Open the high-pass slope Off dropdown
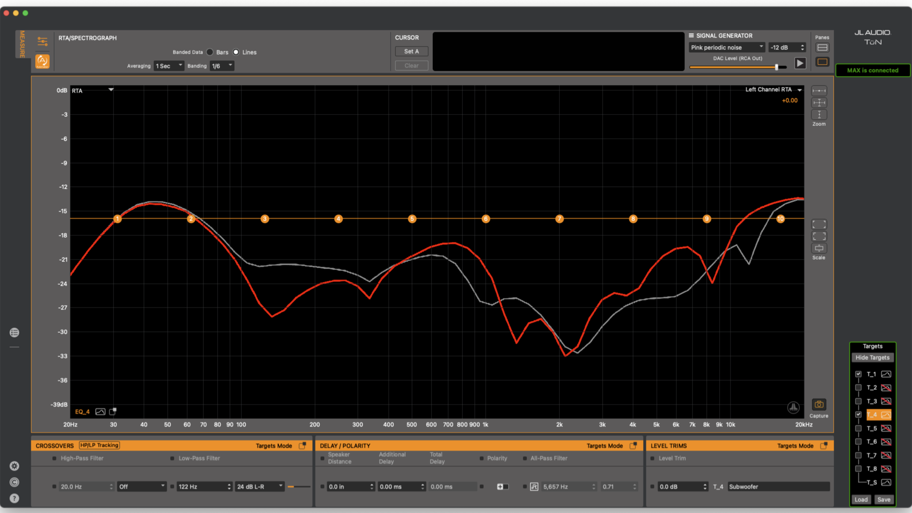This screenshot has height=513, width=912. pos(142,487)
